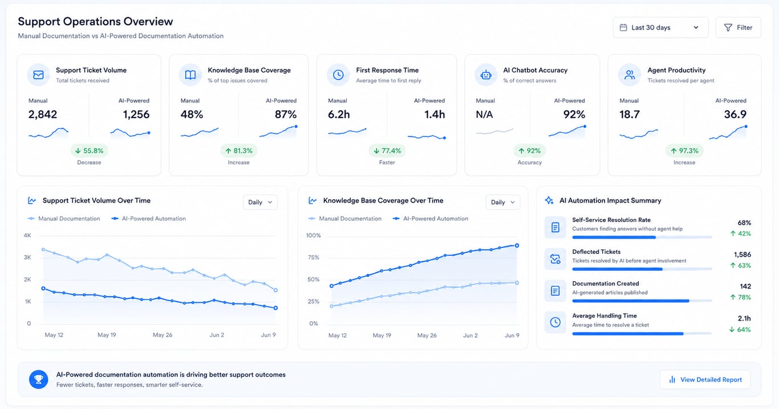This screenshot has width=779, height=409.
Task: Click the clock icon for Average Handling Time
Action: (555, 323)
